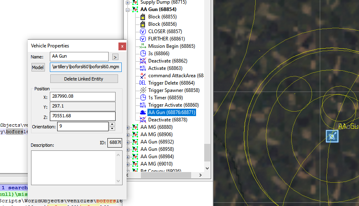Click the CLOSER (68857) check zone icon
Image resolution: width=359 pixels, height=206 pixels.
[143, 31]
